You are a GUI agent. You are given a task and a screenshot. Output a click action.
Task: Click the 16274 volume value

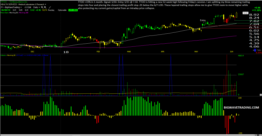click(45, 10)
